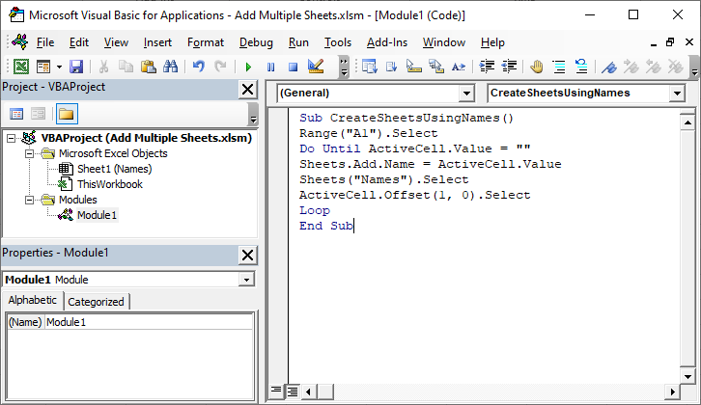The width and height of the screenshot is (701, 405).
Task: Switch to the Alphabetic properties tab
Action: point(33,301)
